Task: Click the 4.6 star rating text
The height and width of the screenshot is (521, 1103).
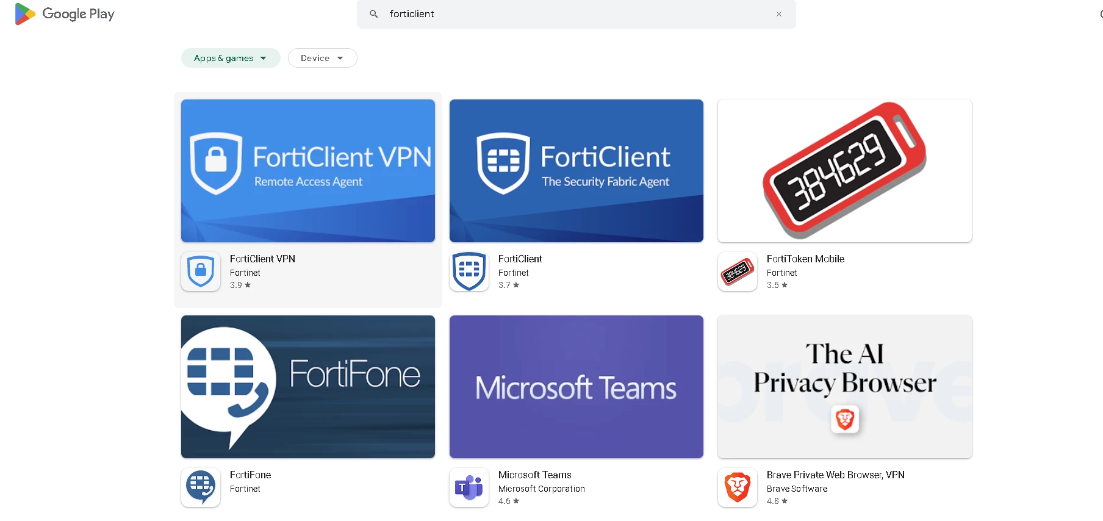Action: pos(509,501)
